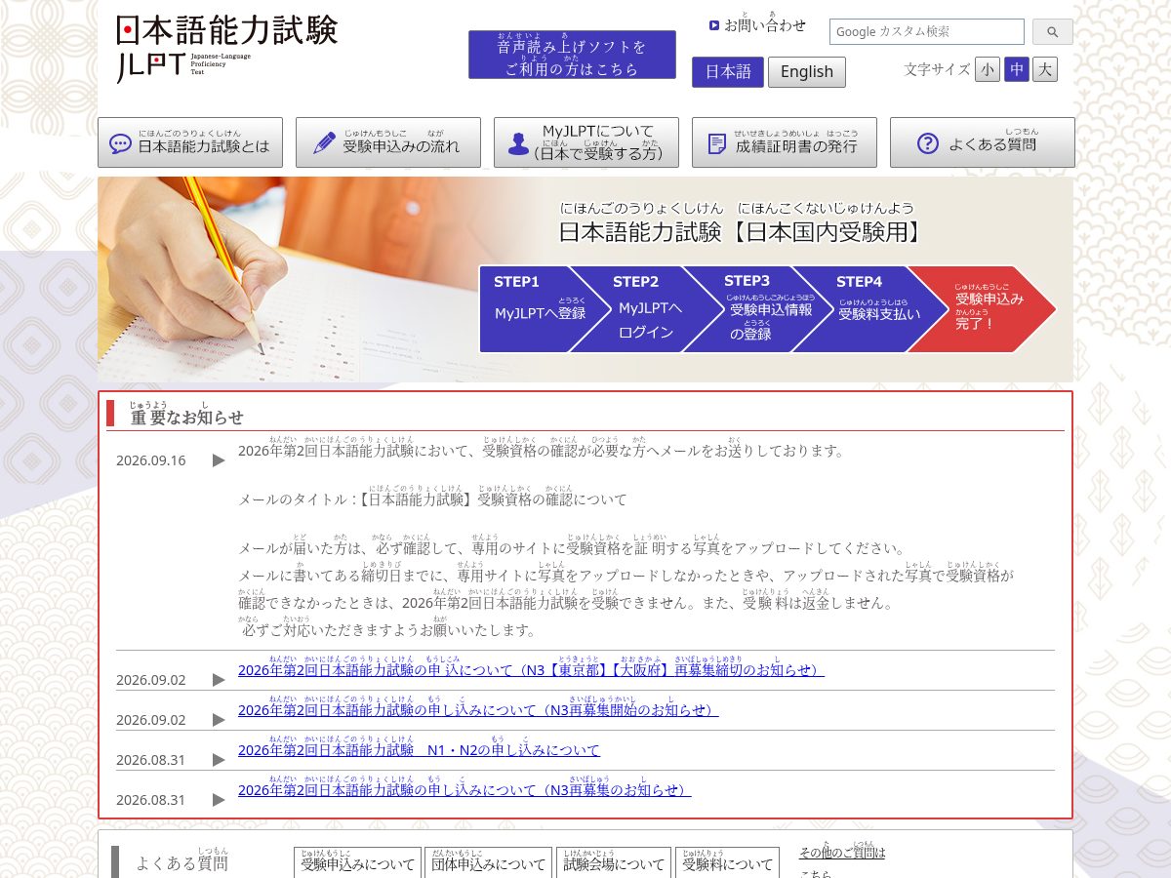Click the document icon on 成績証明書の発行
Screen dimensions: 1171x878
717,143
